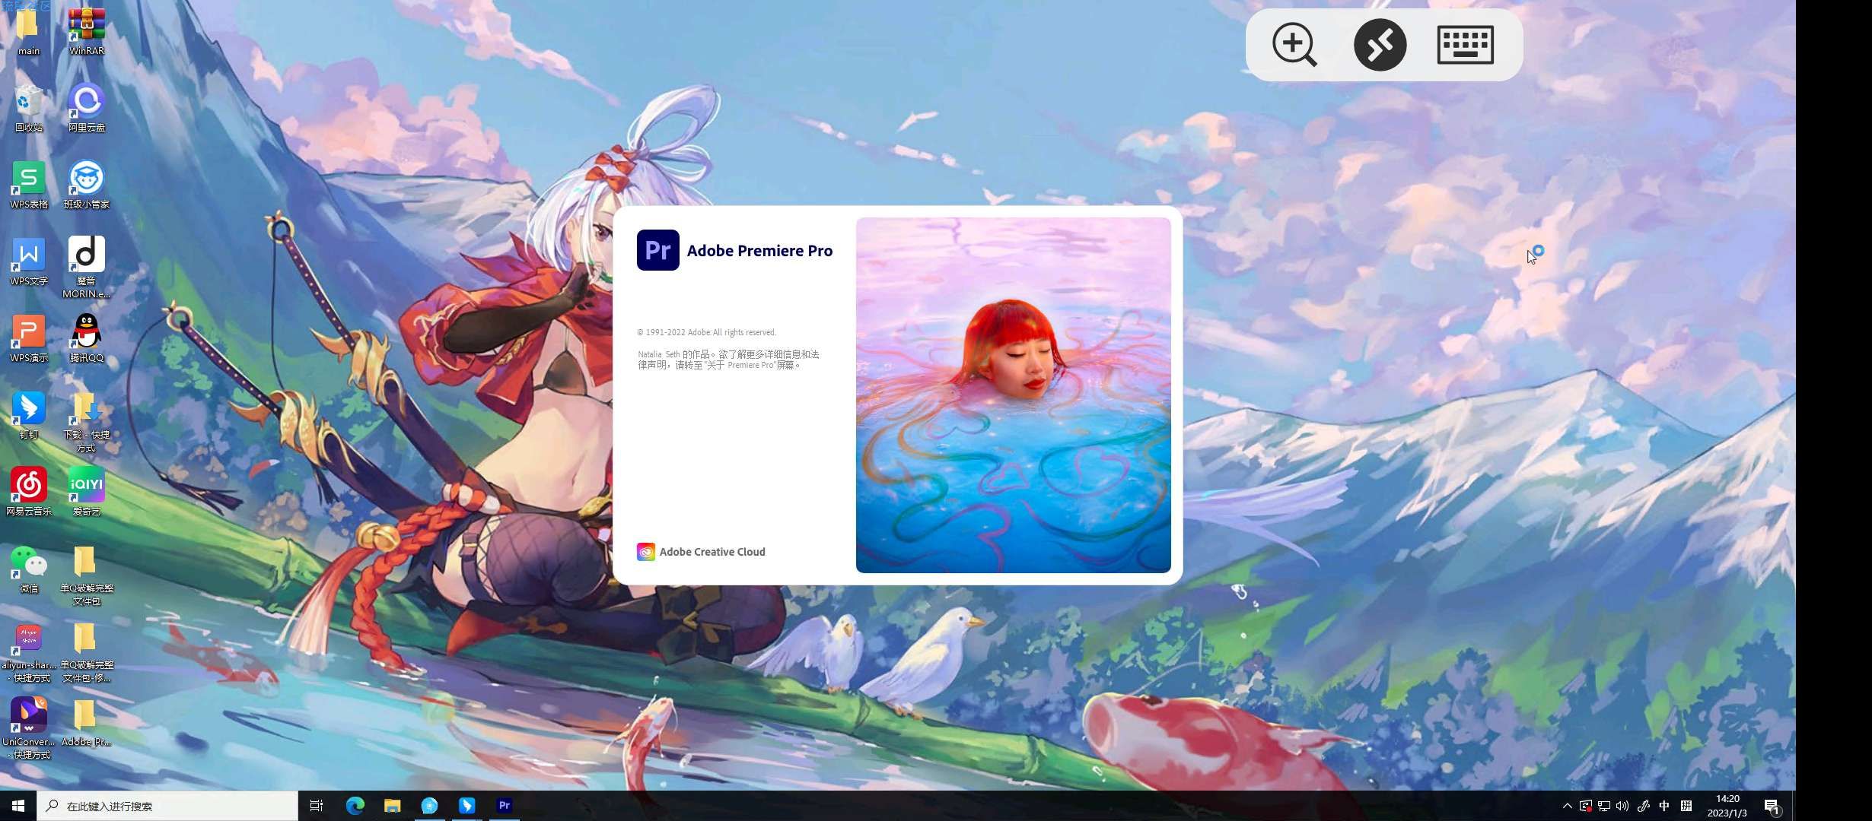Open WPS表格 spreadsheet shortcut
1872x821 pixels.
click(x=28, y=184)
